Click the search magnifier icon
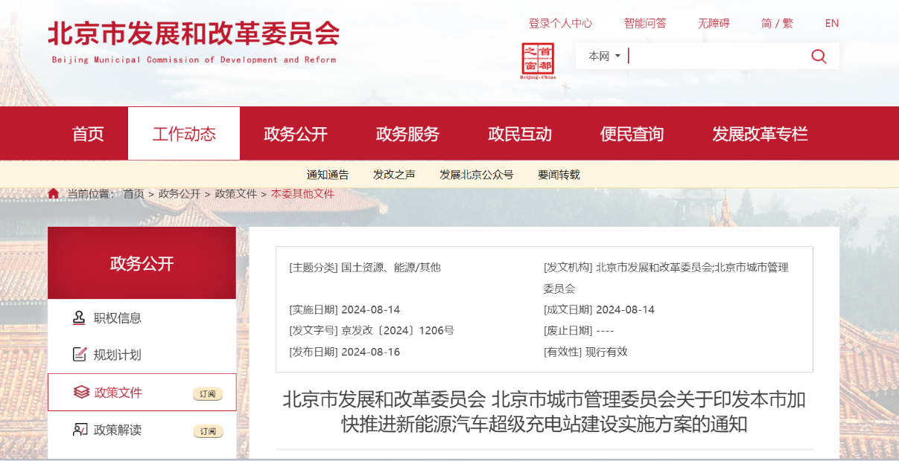Screen dimensions: 899x461 [818, 55]
